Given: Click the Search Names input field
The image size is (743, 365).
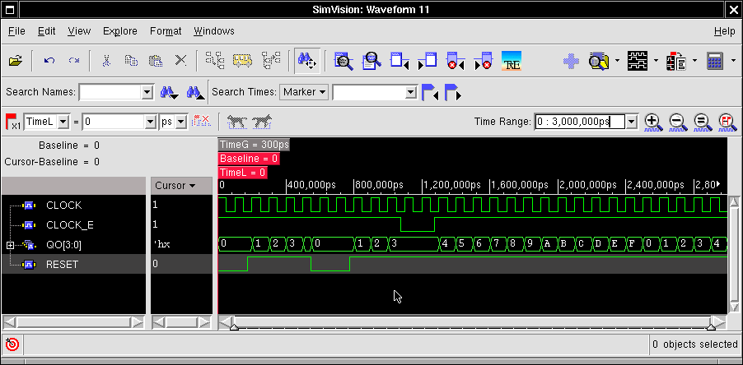Looking at the screenshot, I should tap(111, 92).
